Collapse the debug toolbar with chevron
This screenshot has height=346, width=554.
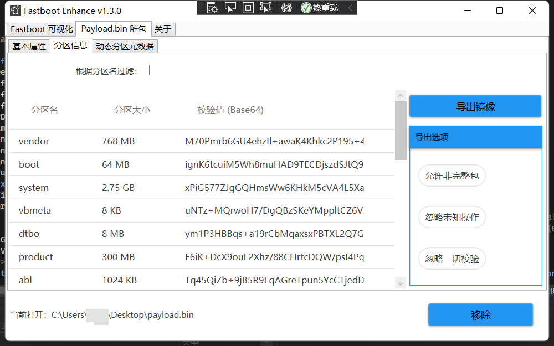350,8
